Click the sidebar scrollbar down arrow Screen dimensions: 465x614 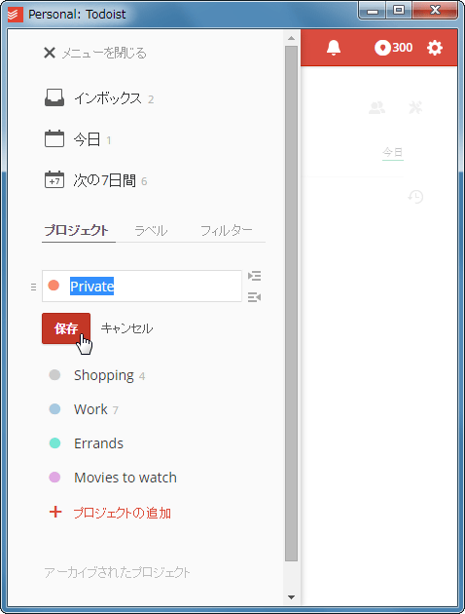point(291,597)
